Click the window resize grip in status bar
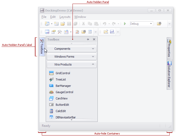176x136 pixels. click(x=170, y=127)
